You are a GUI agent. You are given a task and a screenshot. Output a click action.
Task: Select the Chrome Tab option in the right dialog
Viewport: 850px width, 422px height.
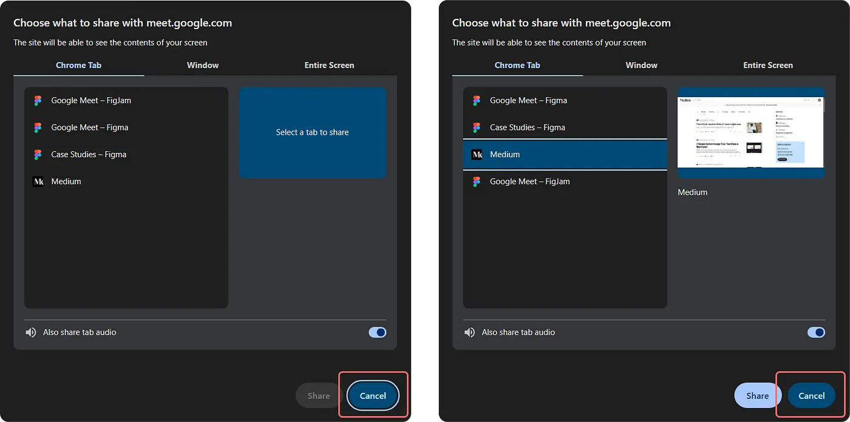click(x=517, y=65)
